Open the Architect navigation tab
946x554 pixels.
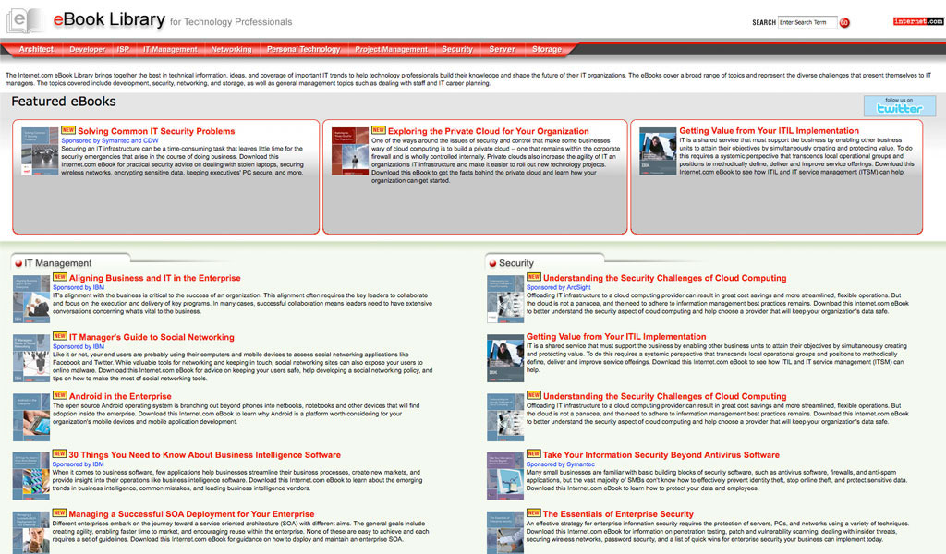click(x=36, y=49)
